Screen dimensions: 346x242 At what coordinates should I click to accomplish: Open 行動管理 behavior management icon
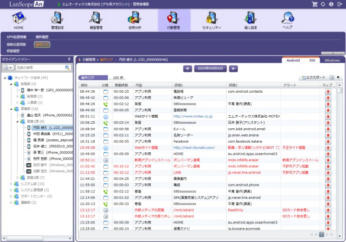point(174,20)
